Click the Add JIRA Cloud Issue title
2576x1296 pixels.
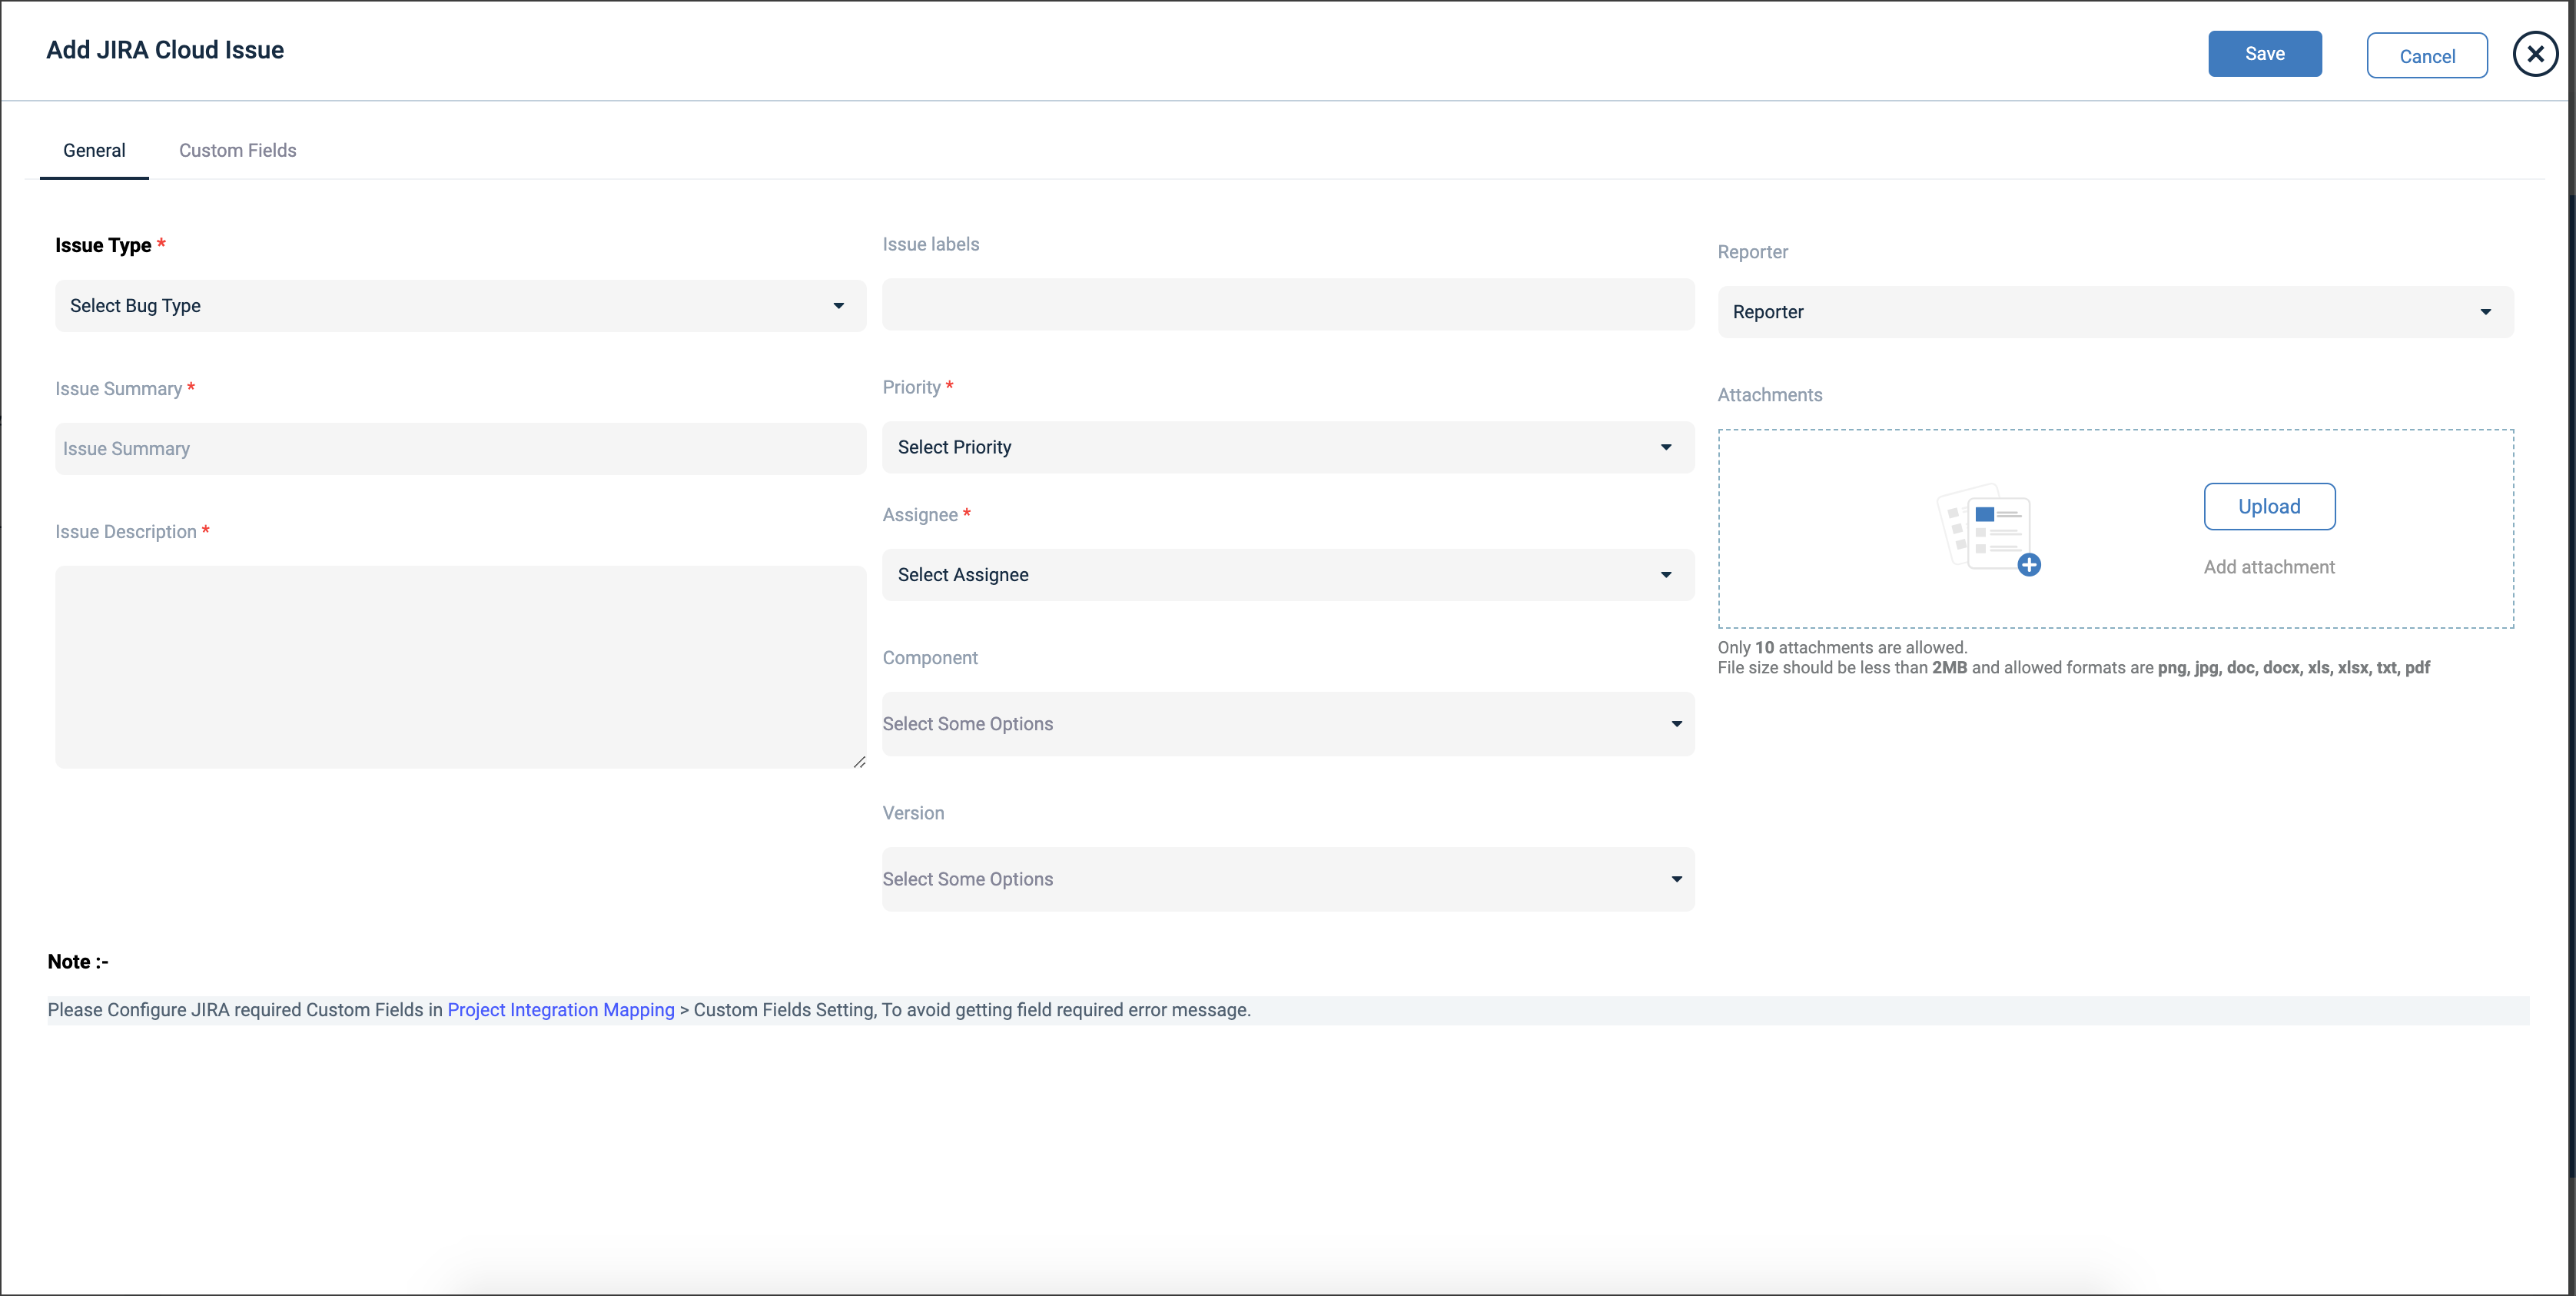point(165,50)
